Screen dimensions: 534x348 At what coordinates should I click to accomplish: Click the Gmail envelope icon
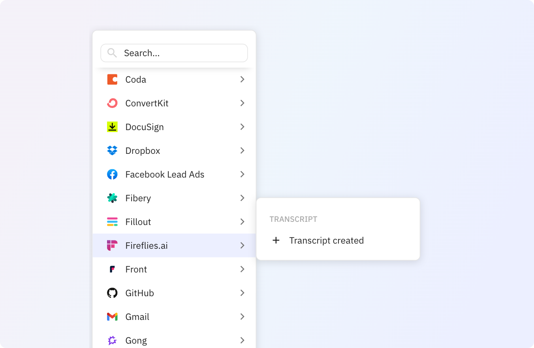112,317
